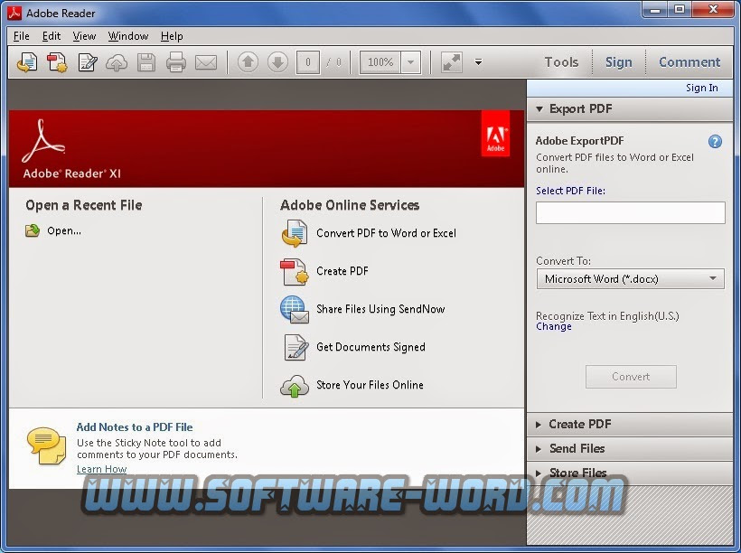
Task: Go to next page using down arrow
Action: coord(278,62)
